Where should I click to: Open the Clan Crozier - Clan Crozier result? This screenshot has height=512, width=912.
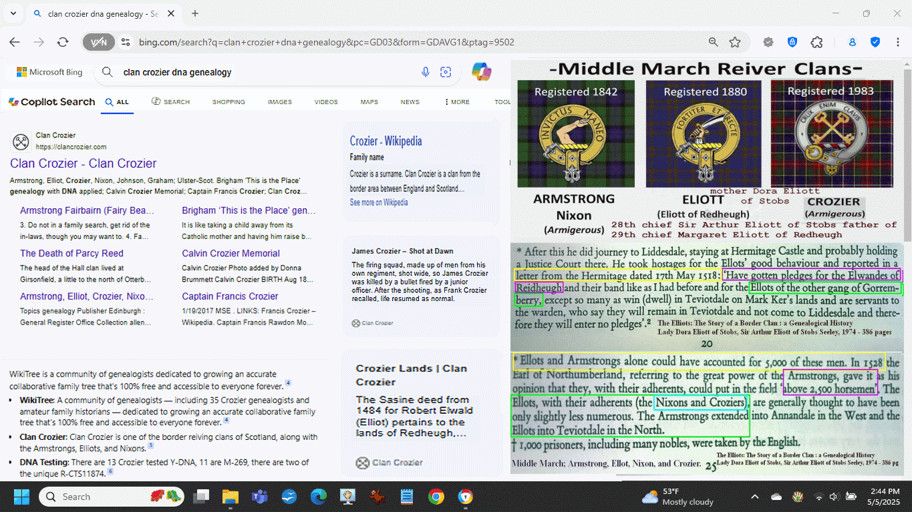click(84, 164)
